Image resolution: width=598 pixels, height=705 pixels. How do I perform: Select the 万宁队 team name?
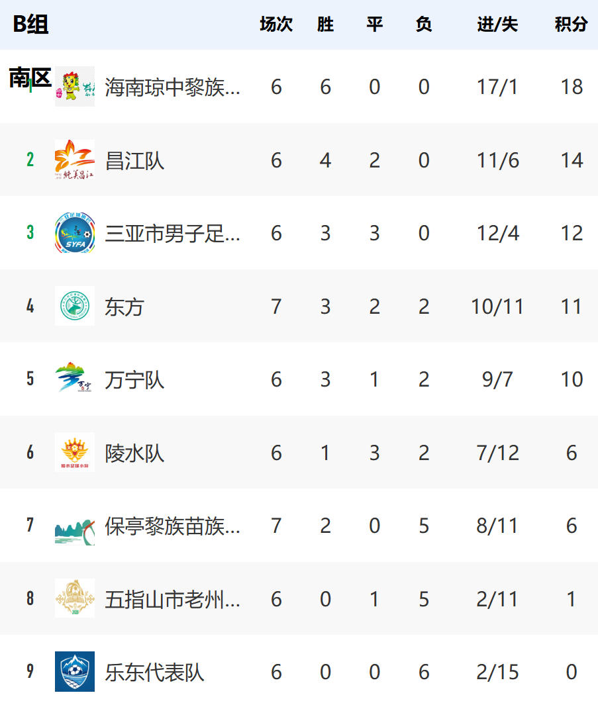coord(134,380)
